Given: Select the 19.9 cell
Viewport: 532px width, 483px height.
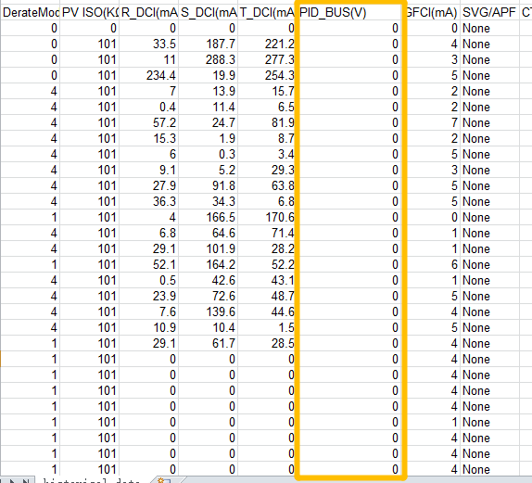Looking at the screenshot, I should pyautogui.click(x=209, y=75).
